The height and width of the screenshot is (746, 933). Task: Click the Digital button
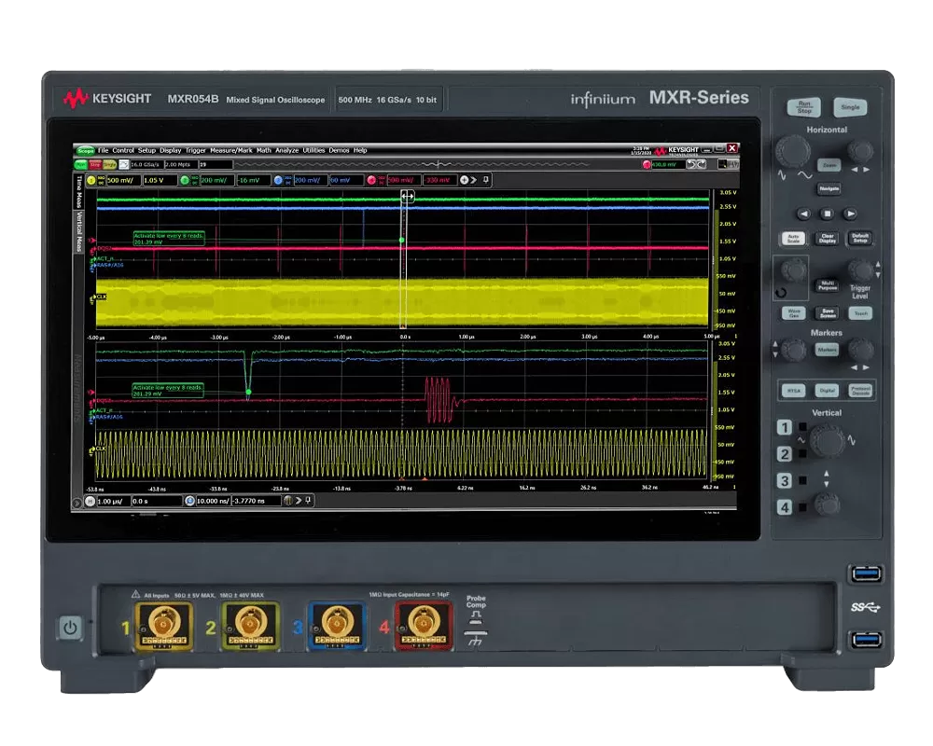pyautogui.click(x=827, y=391)
